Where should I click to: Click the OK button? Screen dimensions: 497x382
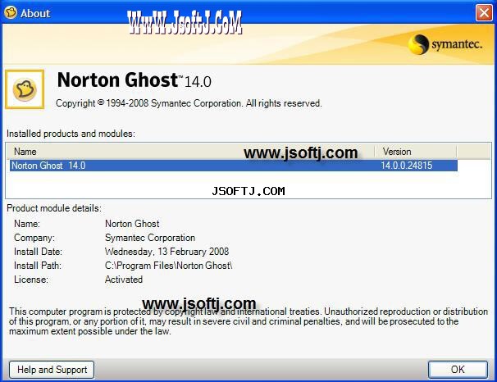point(458,370)
